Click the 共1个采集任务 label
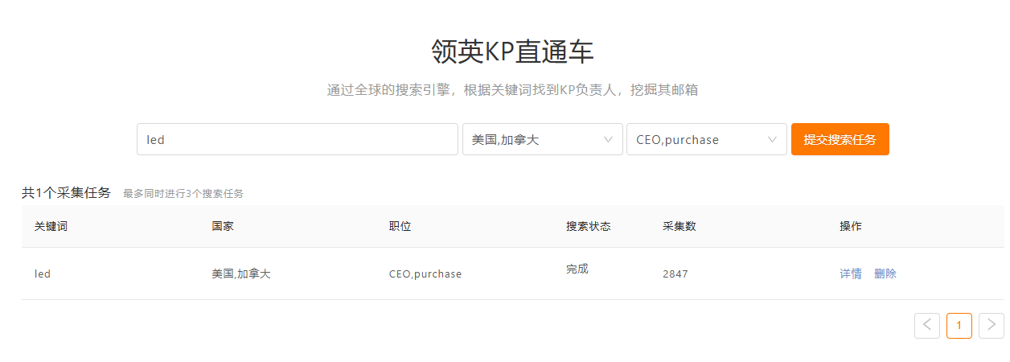This screenshot has height=362, width=1010. point(66,192)
